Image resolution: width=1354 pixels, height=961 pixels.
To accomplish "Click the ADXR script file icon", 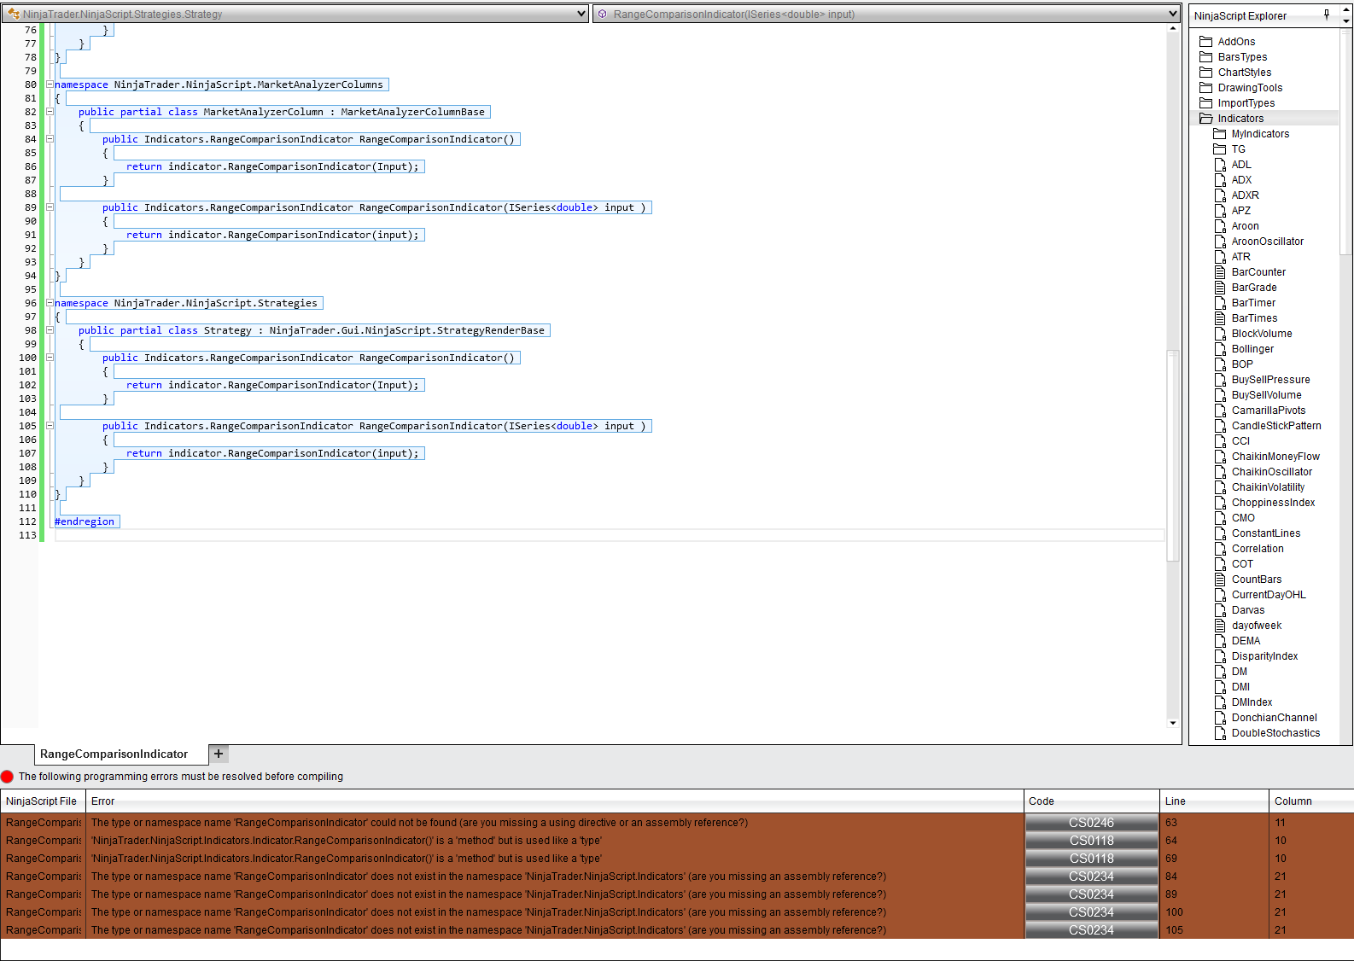I will pos(1220,195).
